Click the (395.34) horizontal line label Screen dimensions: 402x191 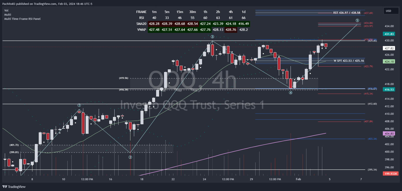pos(372,170)
